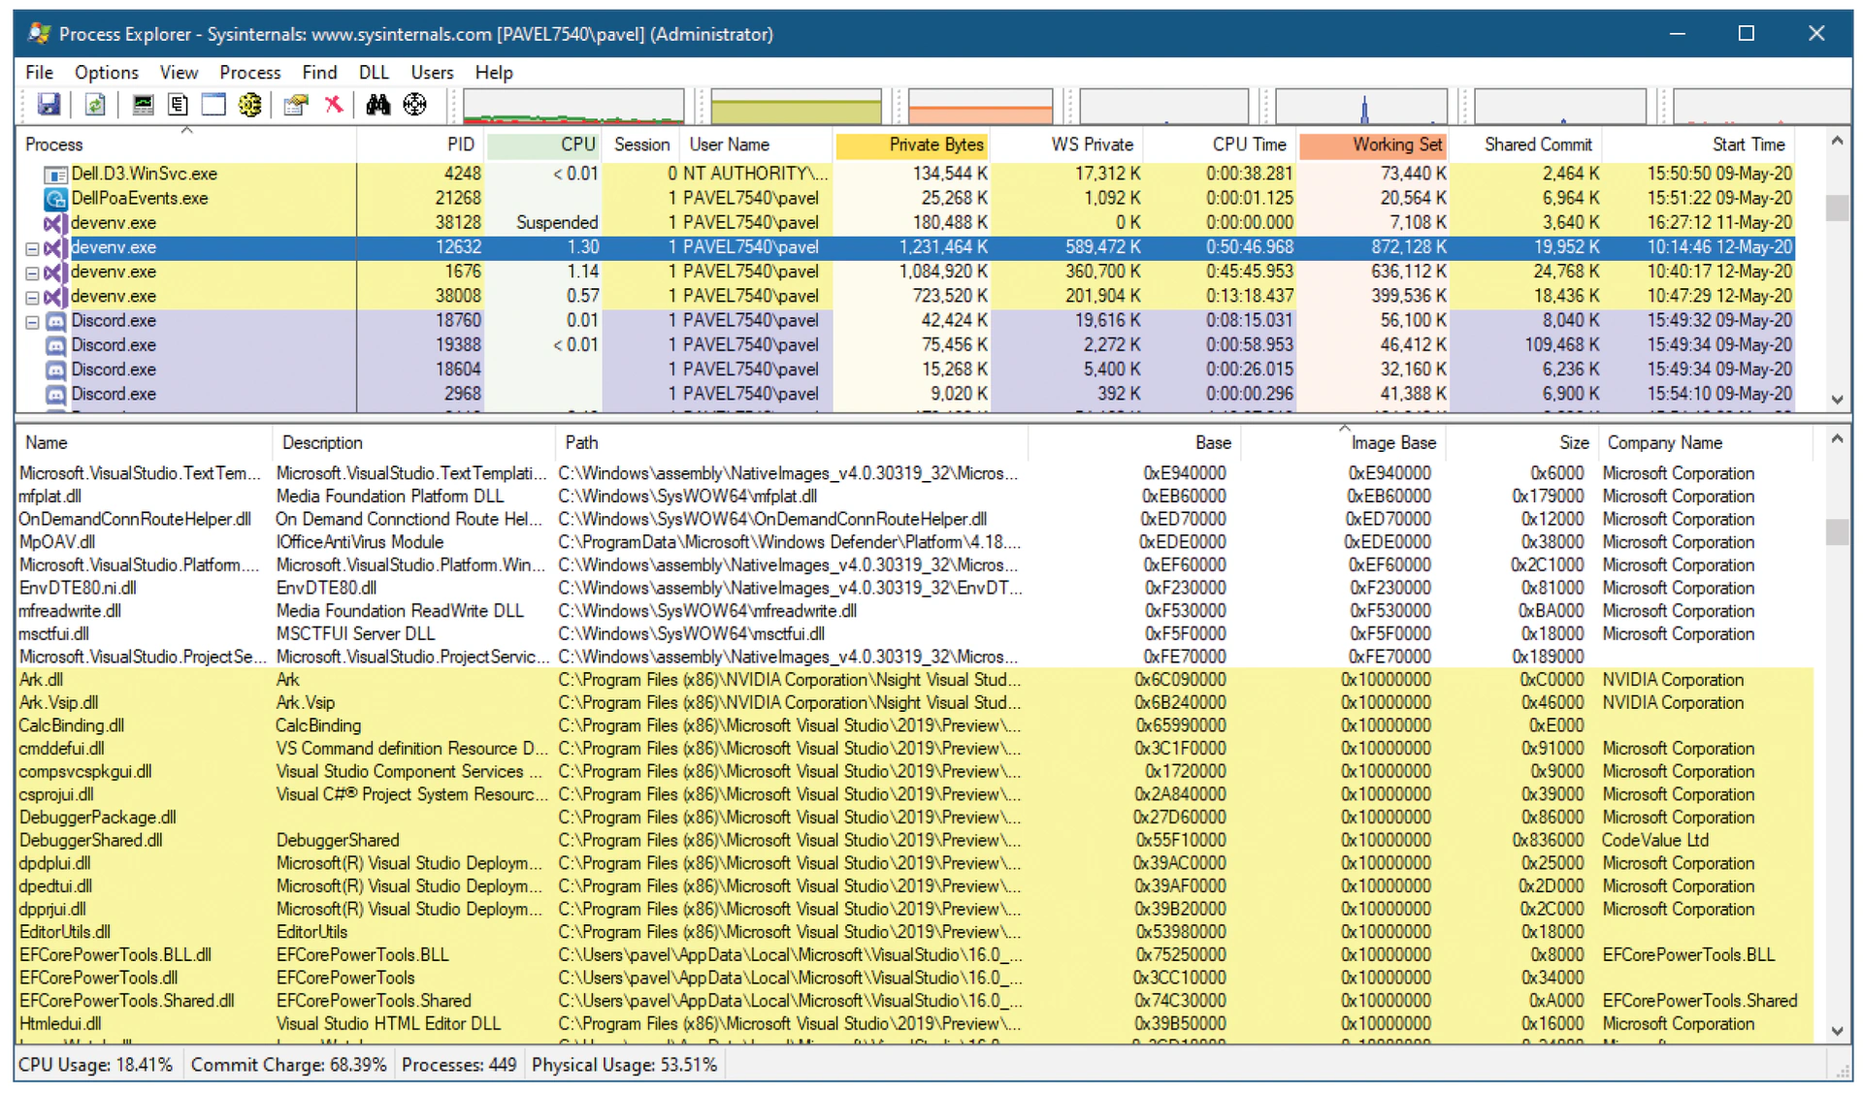Click the red X Kill Process icon
Image resolution: width=1863 pixels, height=1093 pixels.
(x=333, y=105)
